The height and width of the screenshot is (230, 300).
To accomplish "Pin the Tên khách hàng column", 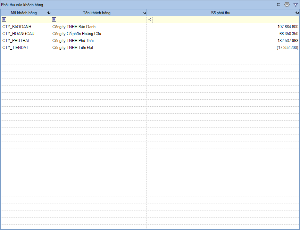I will coord(144,13).
